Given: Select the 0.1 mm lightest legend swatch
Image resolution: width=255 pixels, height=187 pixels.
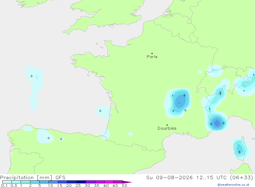Looking at the screenshot, I should pos(7,182).
